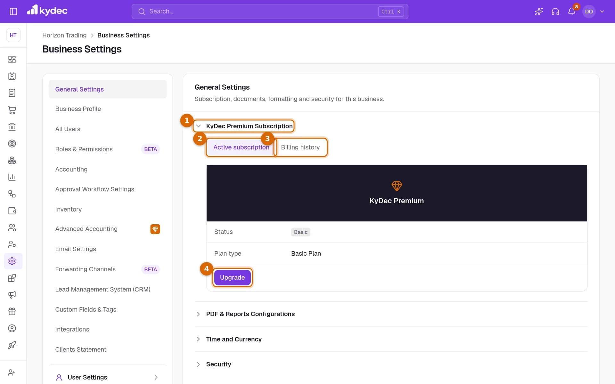Collapse KyDec Premium Subscription section
This screenshot has width=615, height=384.
click(x=244, y=126)
